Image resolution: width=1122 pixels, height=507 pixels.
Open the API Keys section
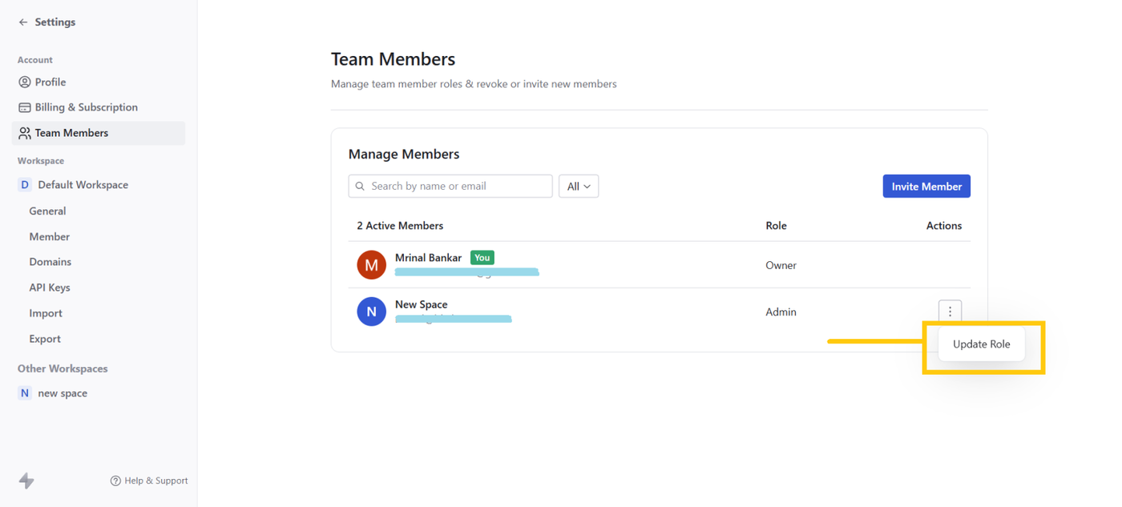click(50, 288)
